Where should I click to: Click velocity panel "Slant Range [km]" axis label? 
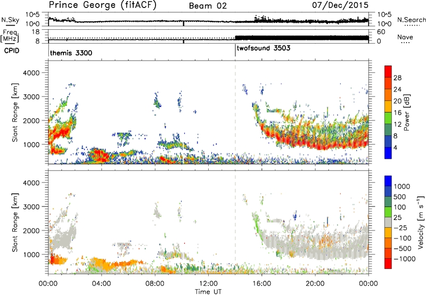tap(15, 223)
